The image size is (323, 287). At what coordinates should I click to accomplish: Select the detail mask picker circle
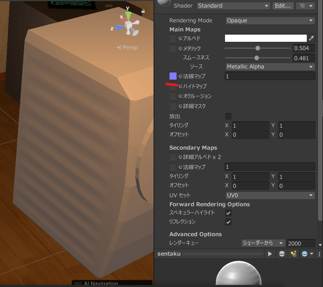pyautogui.click(x=181, y=106)
